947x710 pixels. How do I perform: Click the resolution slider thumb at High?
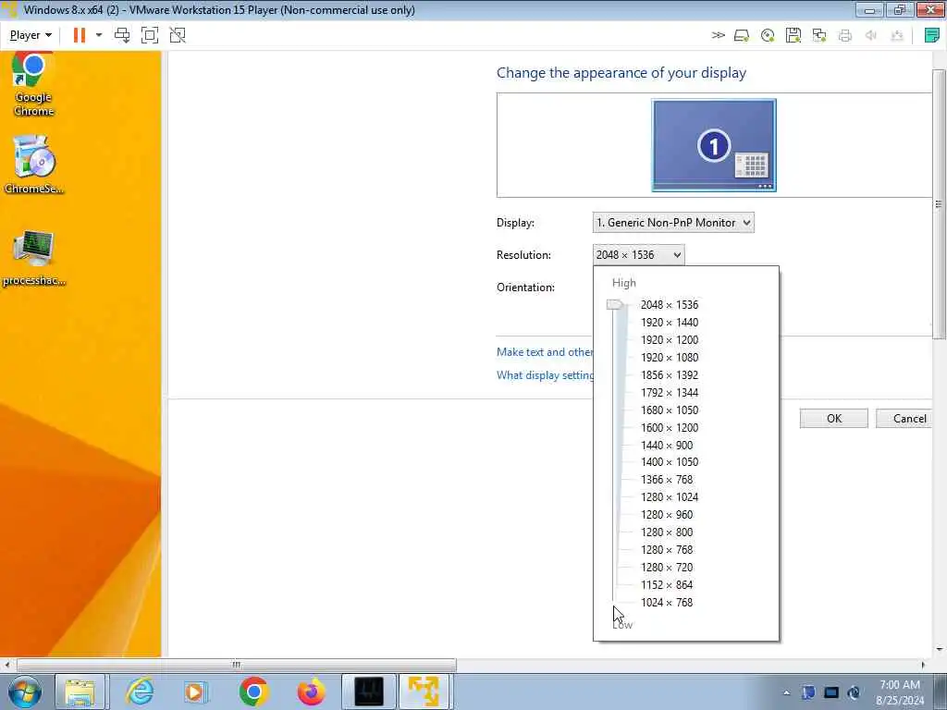[615, 305]
